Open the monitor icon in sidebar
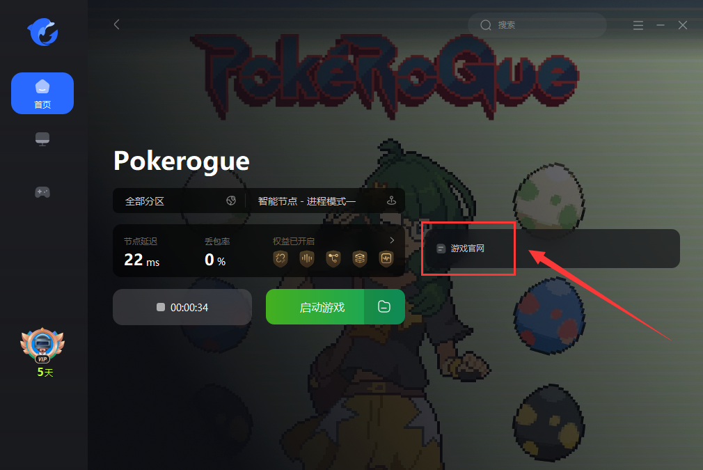Screen dimensions: 703x470 (42, 139)
